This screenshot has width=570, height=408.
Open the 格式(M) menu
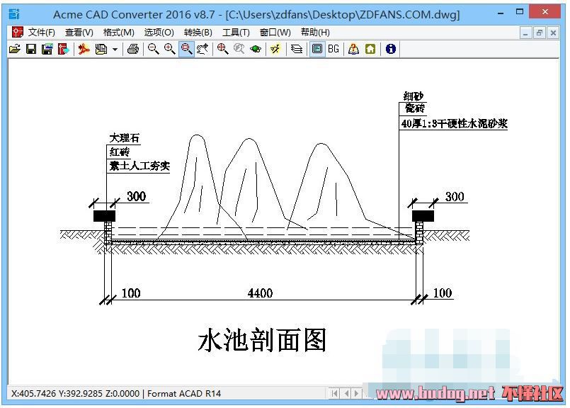point(118,33)
